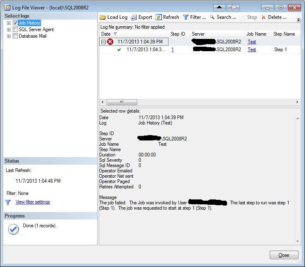Click horizontal scrollbar right arrow in log grid
This screenshot has height=267, width=305.
click(297, 102)
